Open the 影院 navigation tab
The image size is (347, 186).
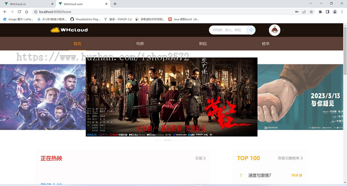coord(203,44)
